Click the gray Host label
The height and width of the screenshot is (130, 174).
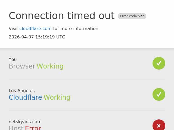tap(16, 128)
